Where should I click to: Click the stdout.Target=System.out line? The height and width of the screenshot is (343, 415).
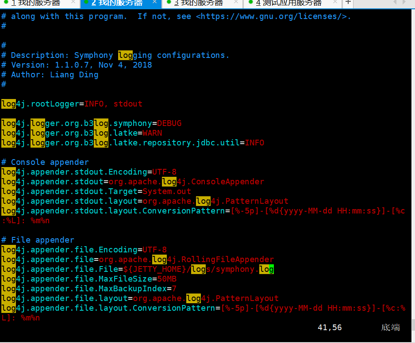(96, 191)
